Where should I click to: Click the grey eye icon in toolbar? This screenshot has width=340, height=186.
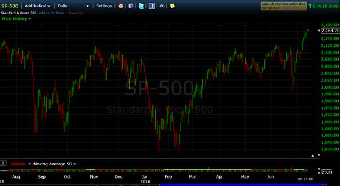click(162, 6)
